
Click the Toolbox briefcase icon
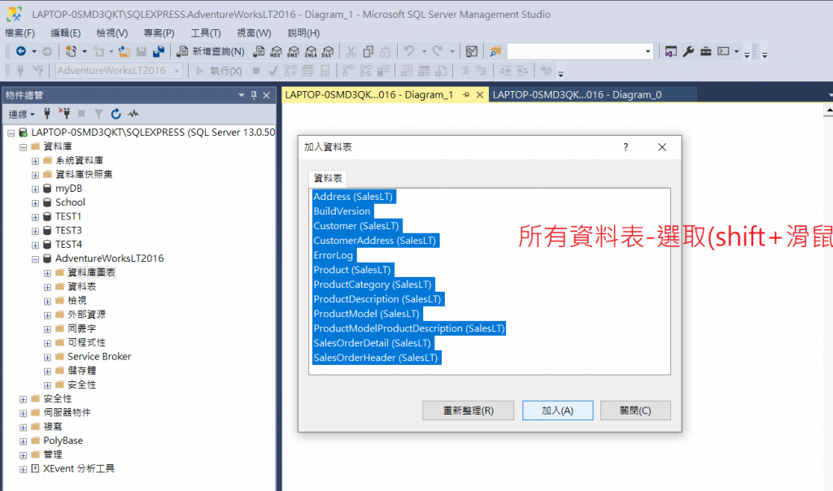[705, 51]
